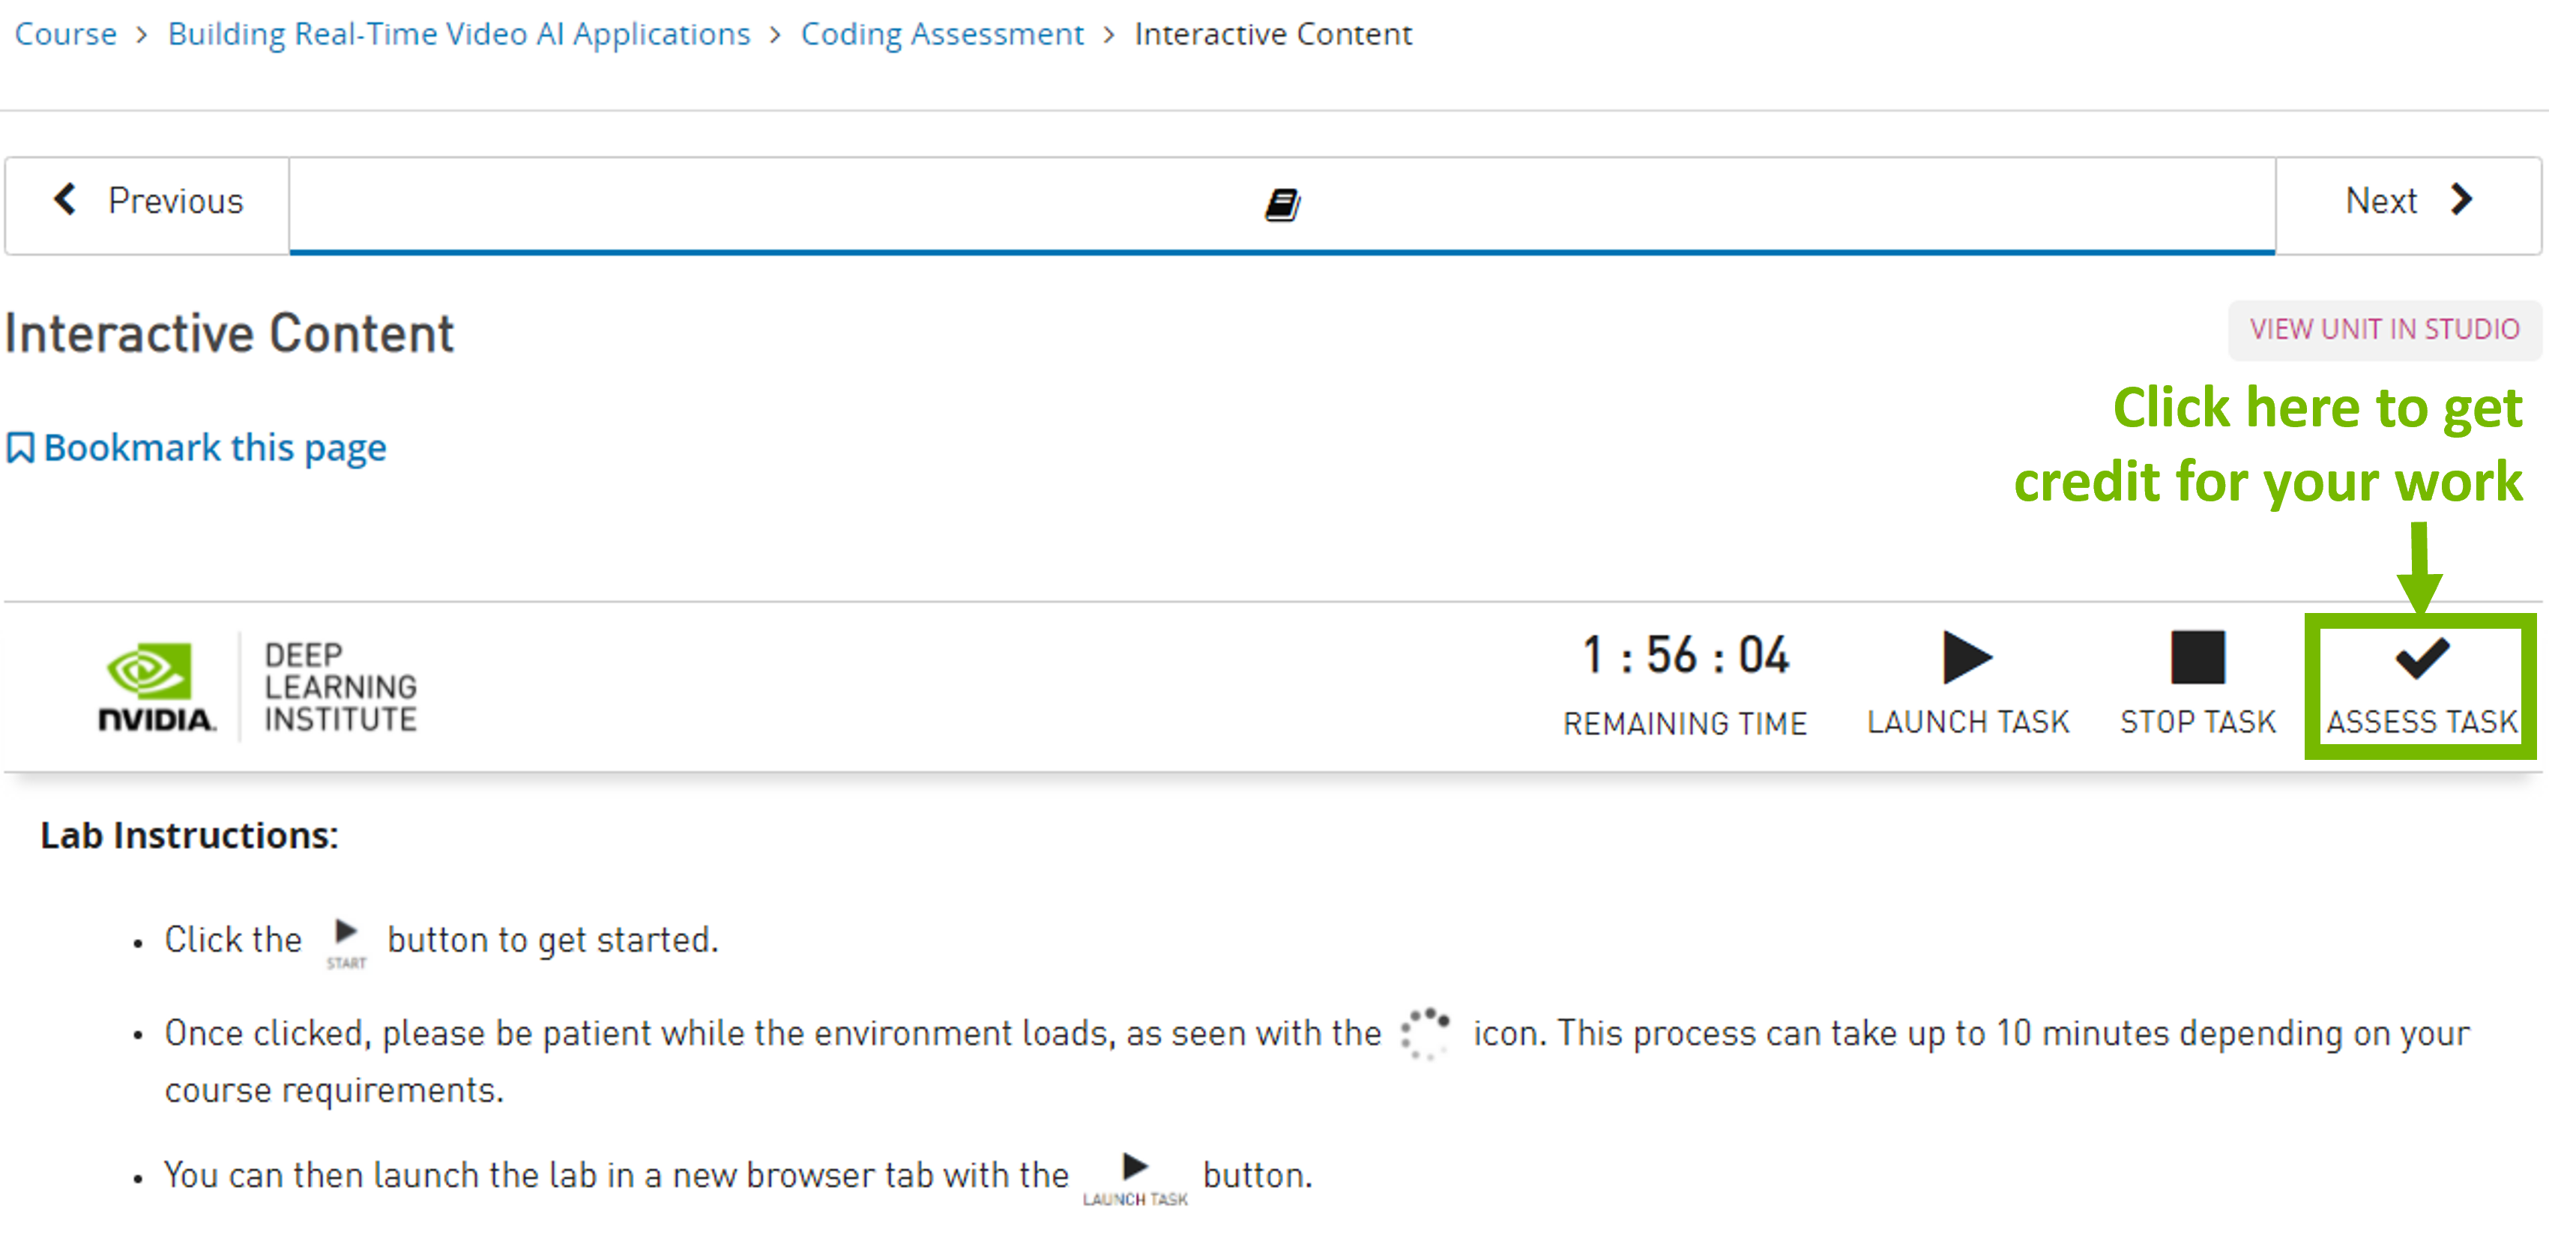2576x1244 pixels.
Task: Click the Launch Task play icon
Action: pyautogui.click(x=1966, y=658)
